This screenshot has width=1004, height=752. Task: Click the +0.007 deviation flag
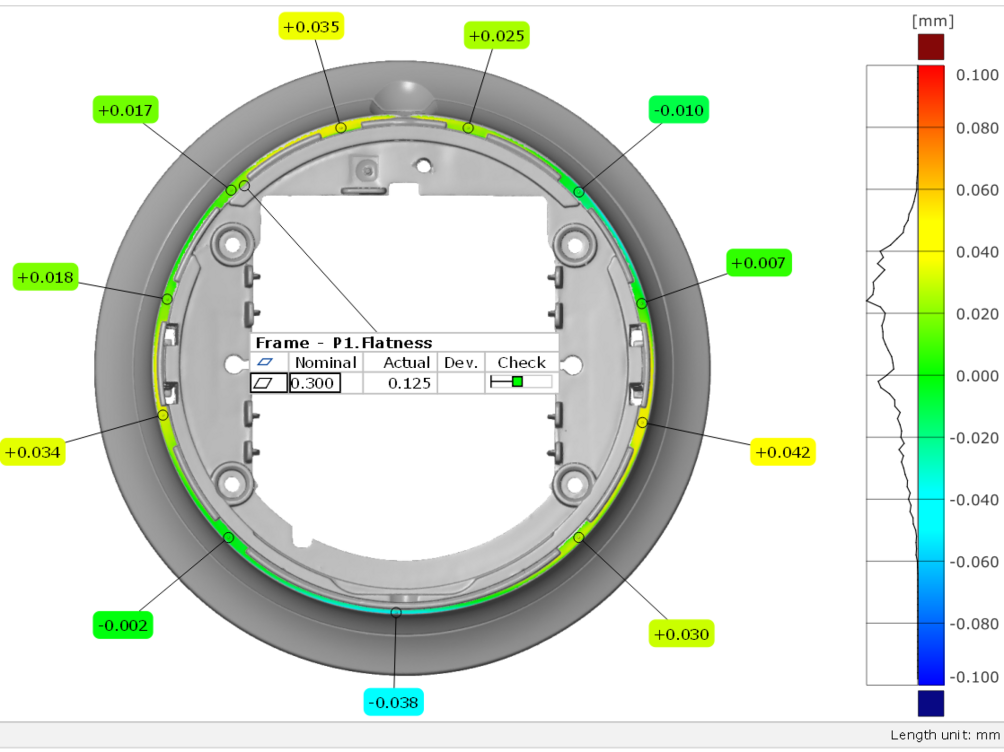[x=759, y=262]
